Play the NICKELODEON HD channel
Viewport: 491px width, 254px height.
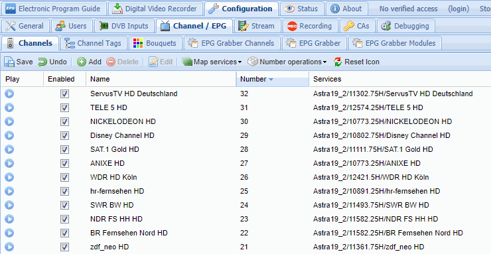[x=9, y=121]
